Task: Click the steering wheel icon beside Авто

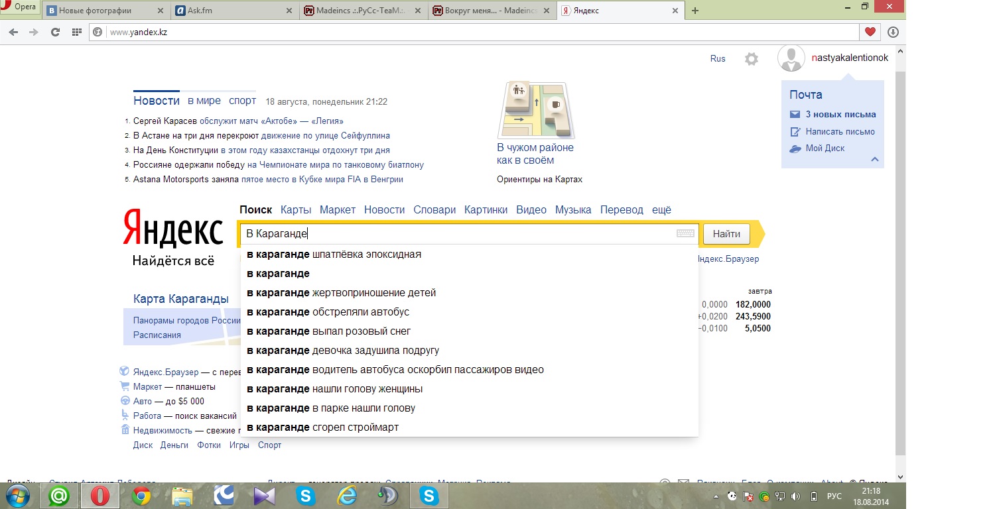Action: 124,401
